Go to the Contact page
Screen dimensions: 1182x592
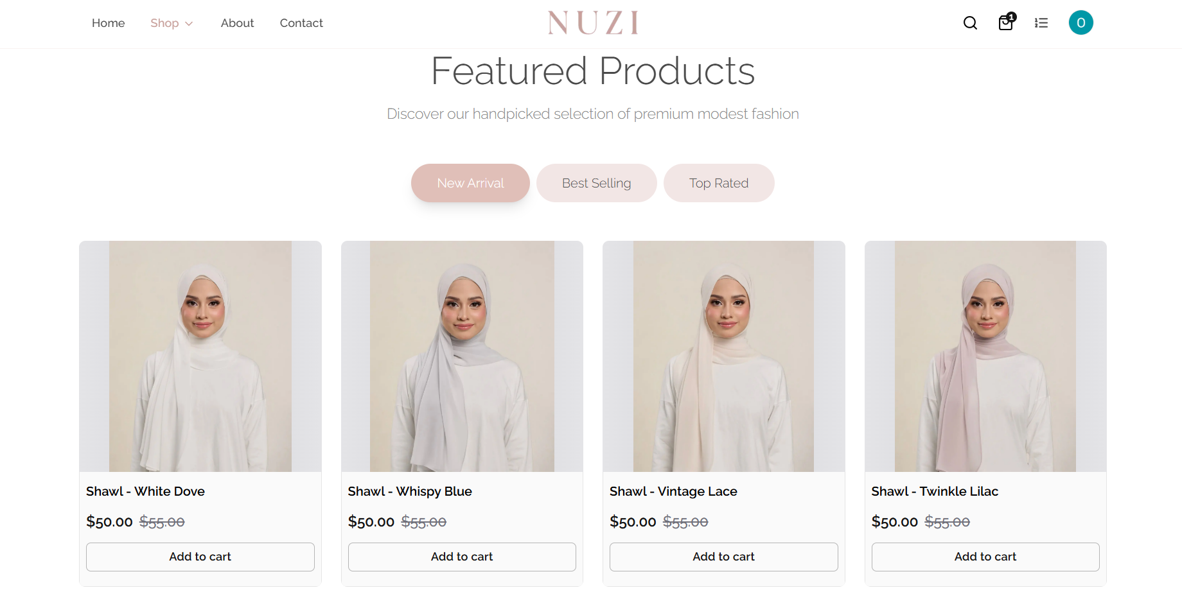pyautogui.click(x=301, y=22)
